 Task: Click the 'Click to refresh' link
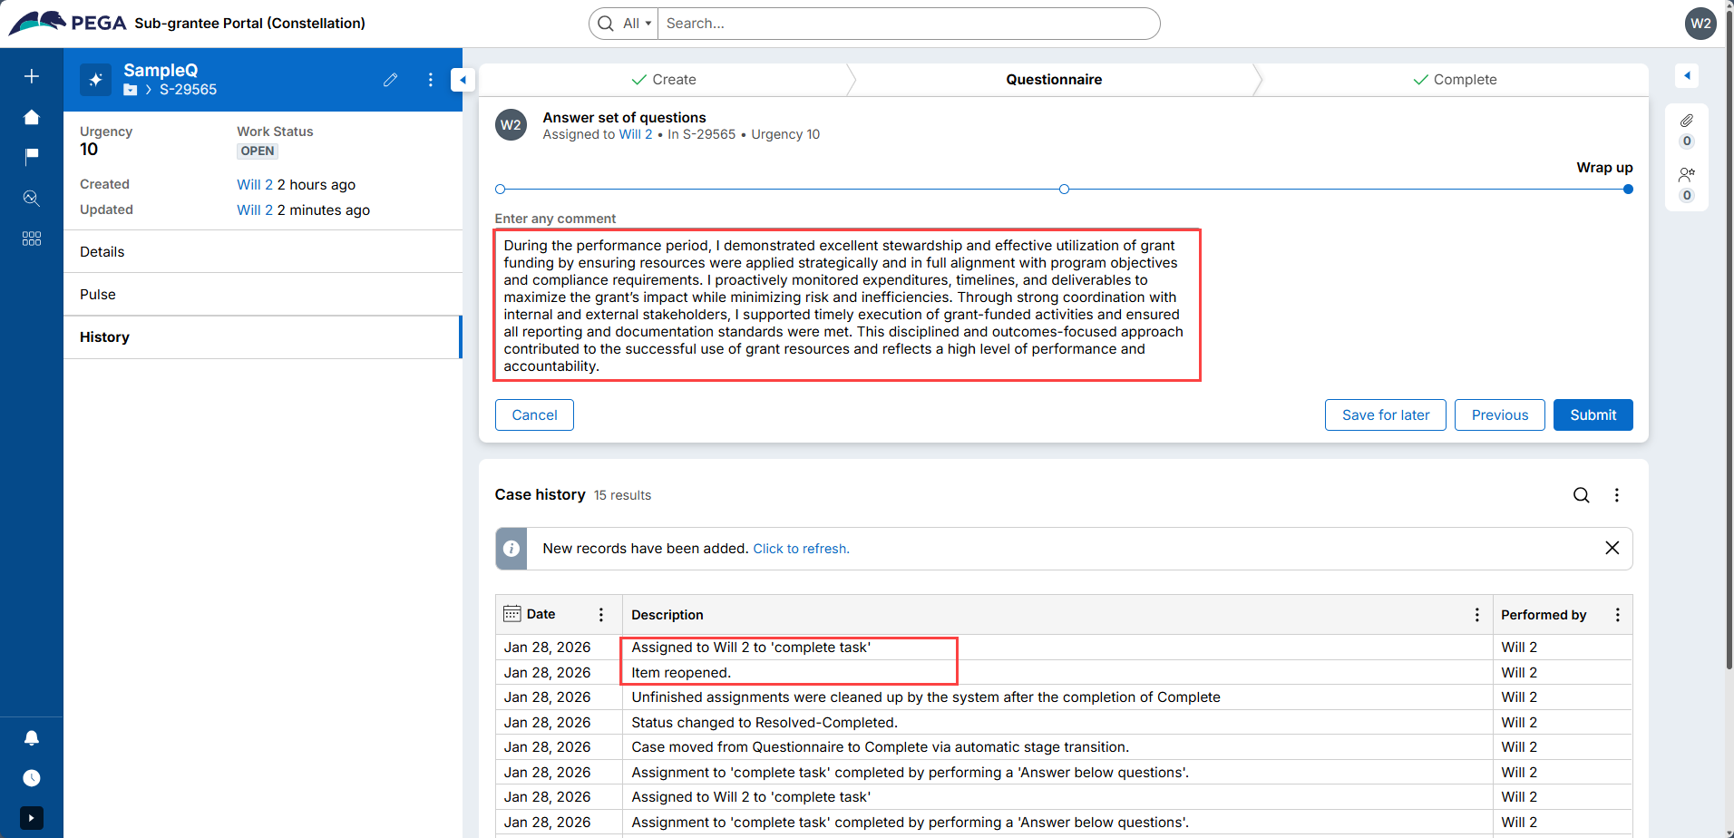pos(801,549)
